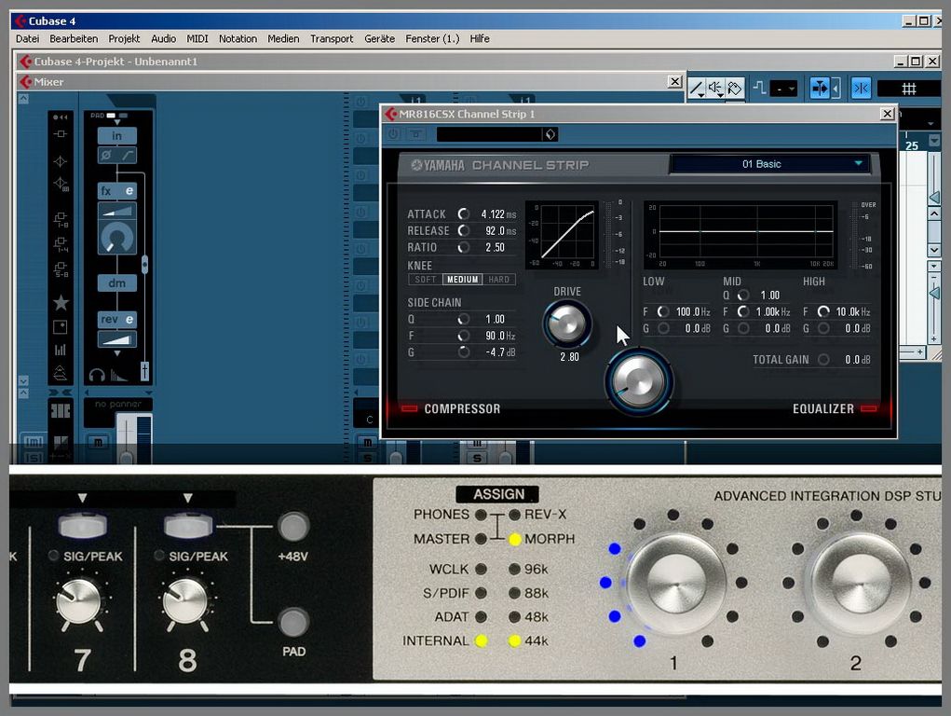Viewport: 951px width, 716px height.
Task: Open the Projekt menu
Action: [124, 38]
